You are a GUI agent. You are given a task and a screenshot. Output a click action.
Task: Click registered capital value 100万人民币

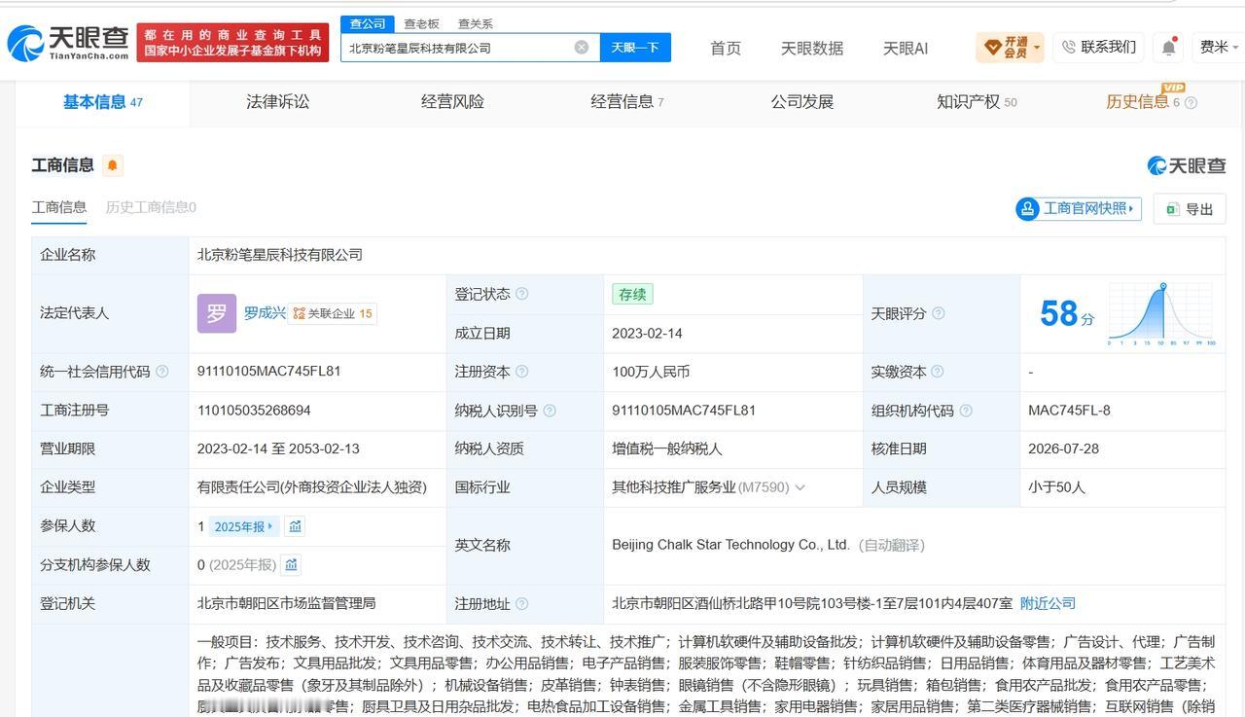(651, 372)
